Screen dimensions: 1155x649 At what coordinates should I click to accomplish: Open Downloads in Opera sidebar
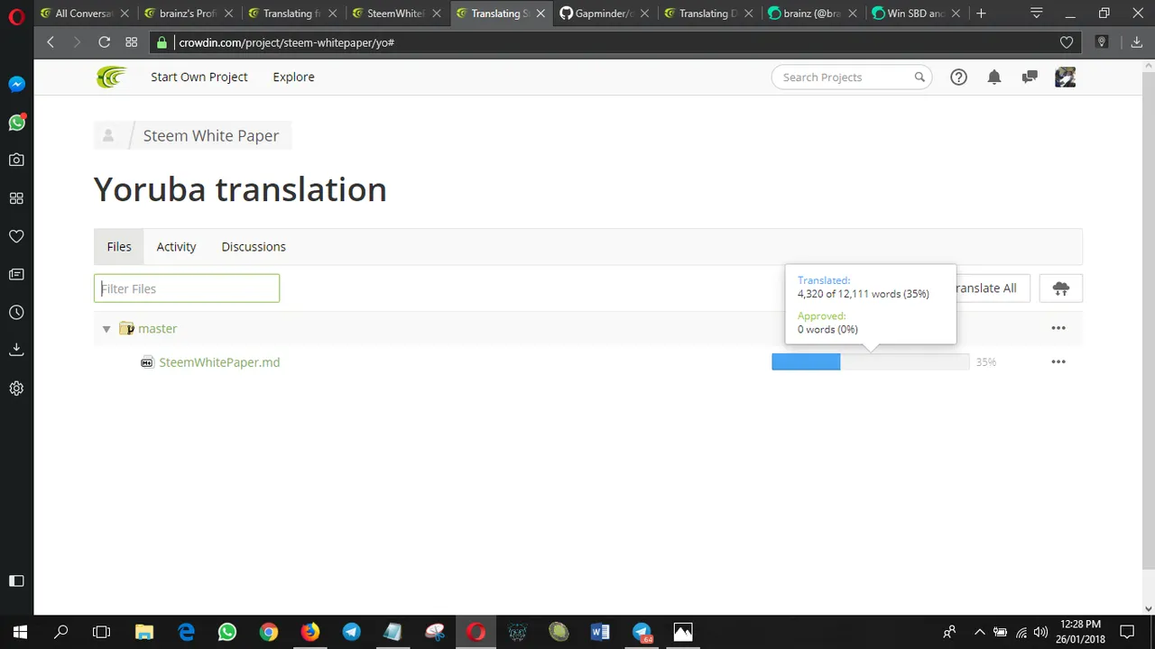pyautogui.click(x=16, y=350)
